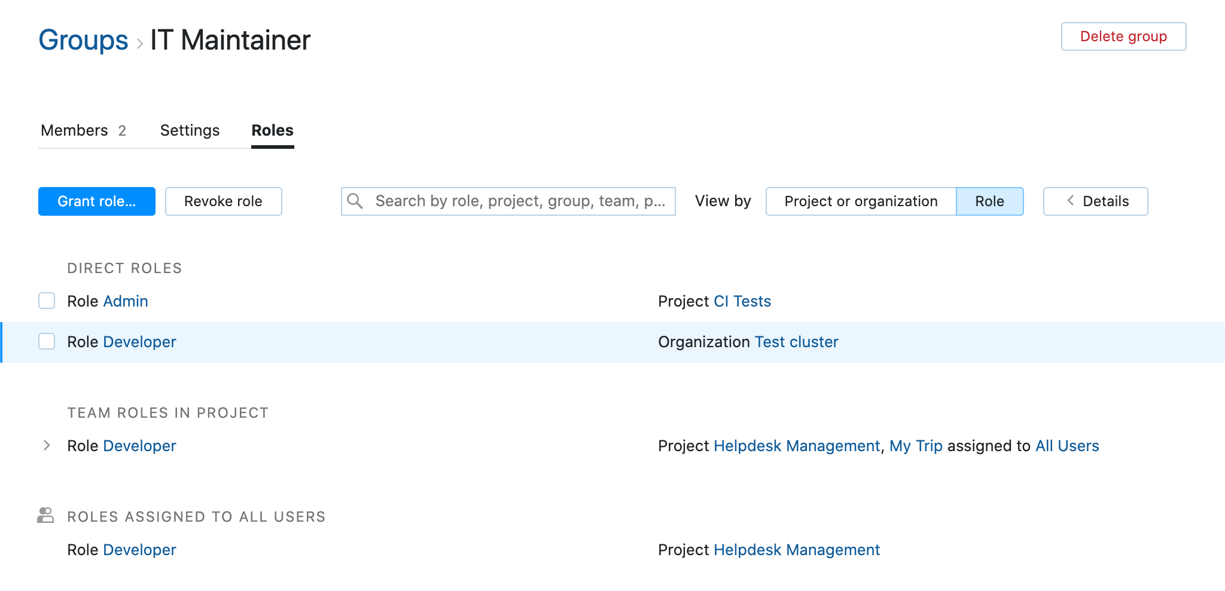Focus the role search field
This screenshot has width=1225, height=591.
pos(519,201)
